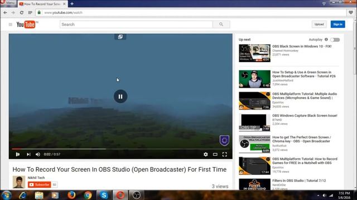Bookmark page with heart icon
This screenshot has height=200, width=357.
[x=351, y=12]
